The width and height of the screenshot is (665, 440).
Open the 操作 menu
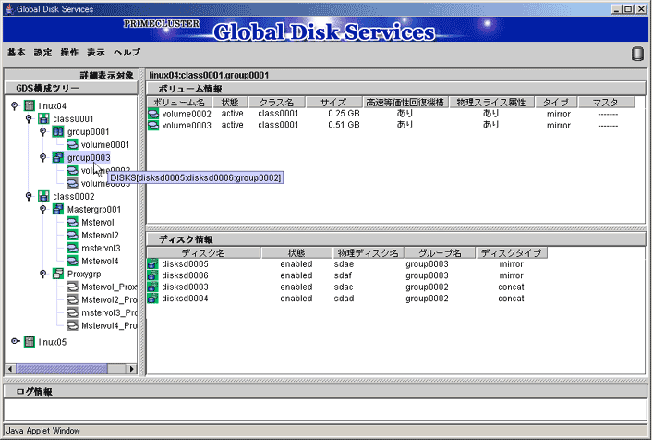point(69,52)
